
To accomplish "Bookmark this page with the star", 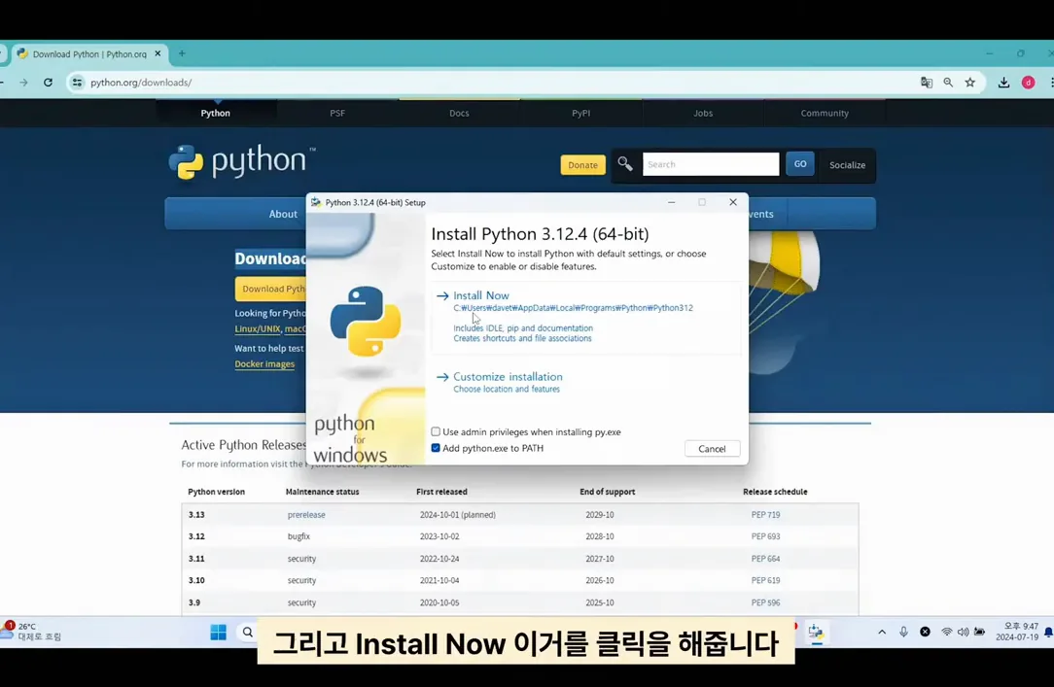I will click(x=970, y=83).
